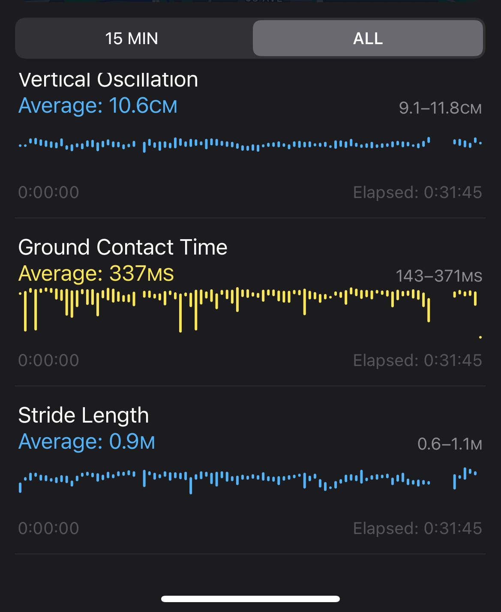Tap the Vertical Oscillation heading
The height and width of the screenshot is (612, 501).
coord(108,80)
